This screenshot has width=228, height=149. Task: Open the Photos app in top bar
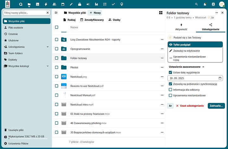coord(38,4)
